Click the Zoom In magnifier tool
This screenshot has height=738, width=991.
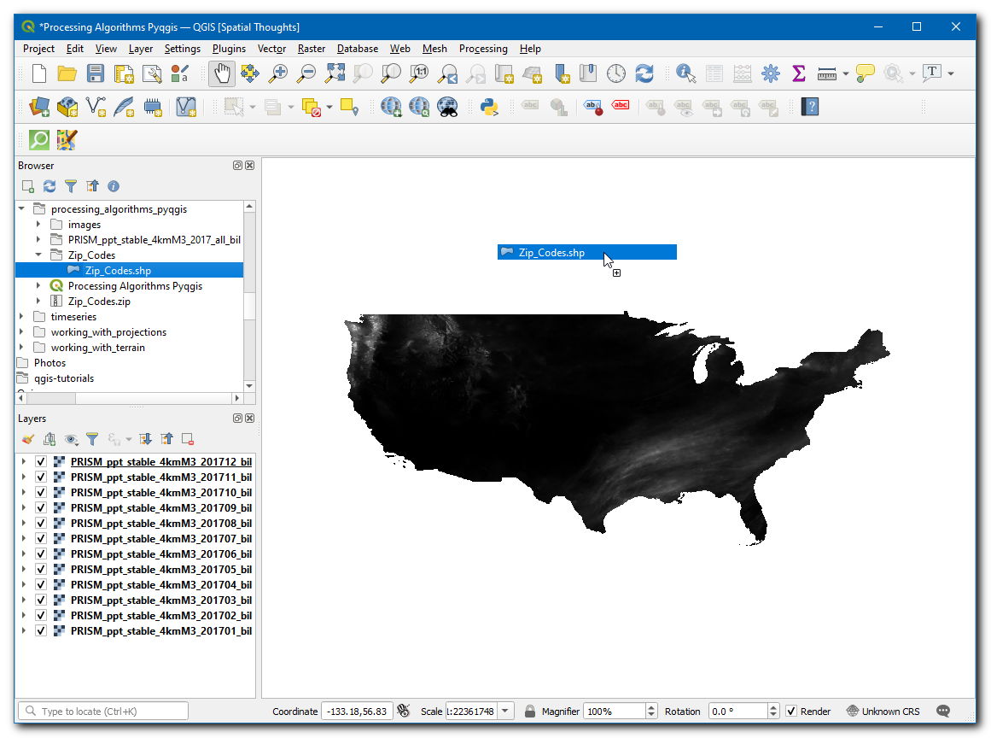pos(277,73)
